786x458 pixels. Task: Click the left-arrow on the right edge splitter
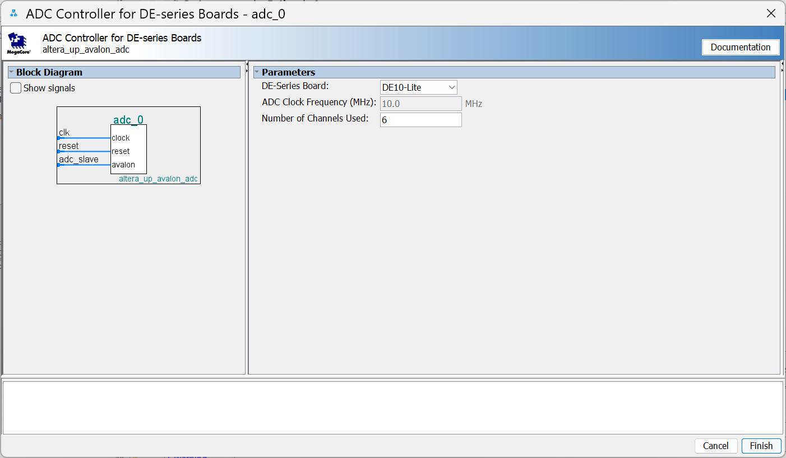click(x=783, y=64)
